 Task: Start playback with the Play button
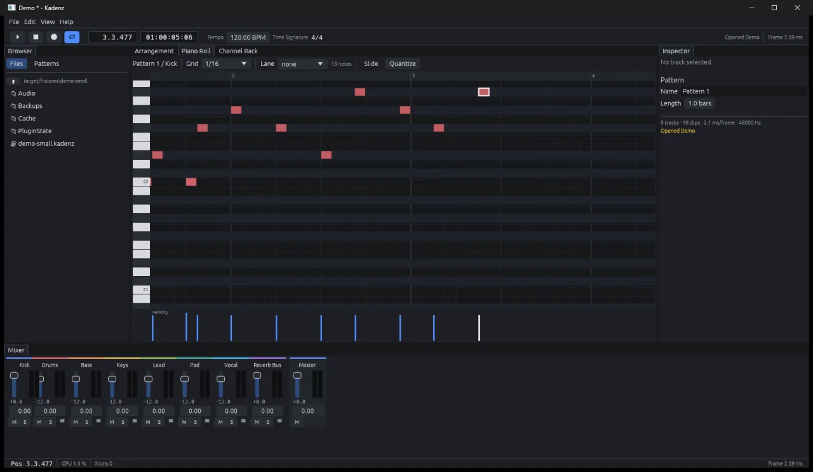tap(18, 37)
